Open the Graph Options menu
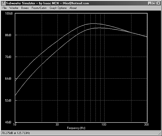 coord(58,8)
